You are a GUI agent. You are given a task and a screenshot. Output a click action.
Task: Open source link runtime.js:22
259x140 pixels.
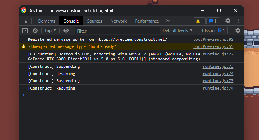pos(218,54)
